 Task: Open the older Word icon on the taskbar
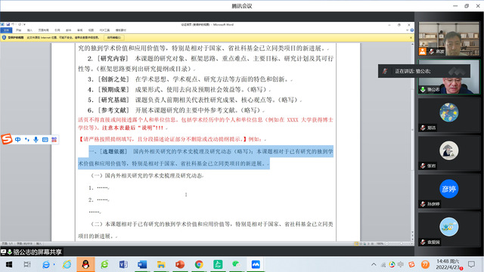pos(123,264)
